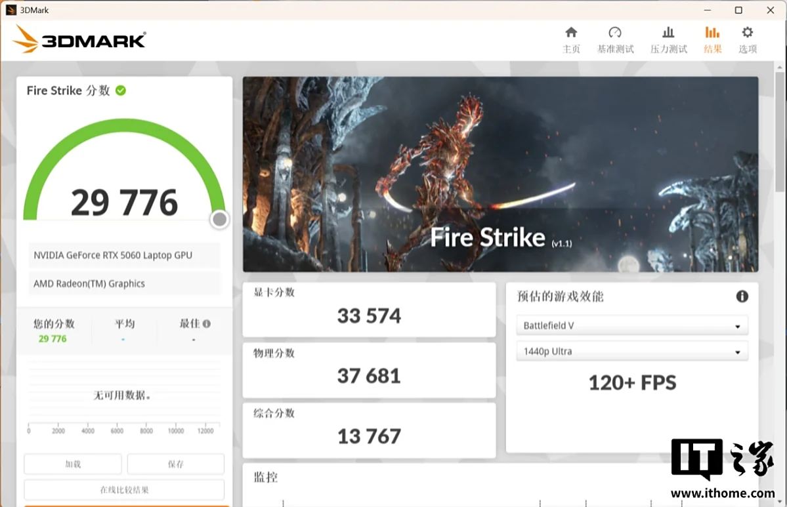Image resolution: width=787 pixels, height=507 pixels.
Task: Maximize the 3DMark window
Action: (738, 10)
